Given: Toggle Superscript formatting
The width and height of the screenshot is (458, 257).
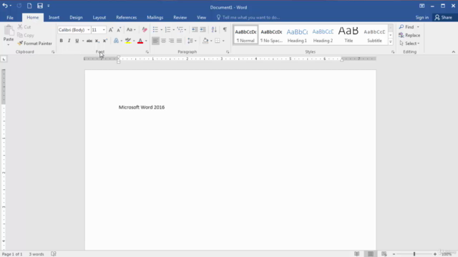Looking at the screenshot, I should 105,41.
